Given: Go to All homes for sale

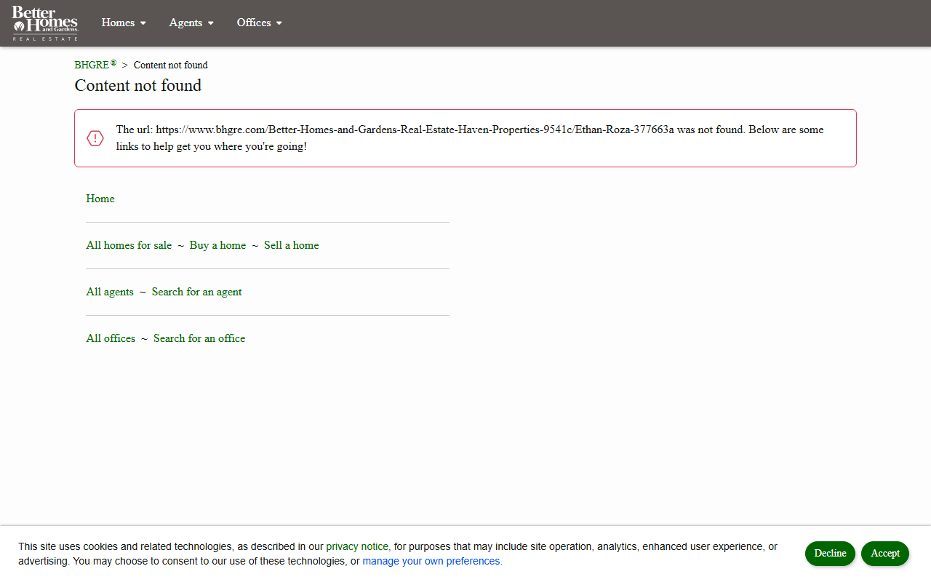Looking at the screenshot, I should [129, 245].
